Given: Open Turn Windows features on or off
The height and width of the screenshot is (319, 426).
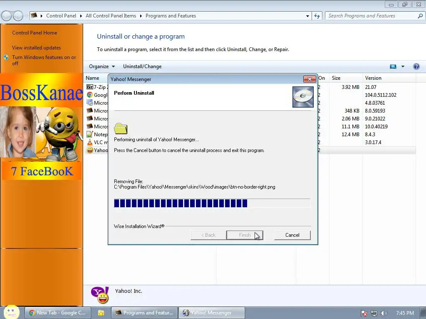Looking at the screenshot, I should click(x=44, y=60).
